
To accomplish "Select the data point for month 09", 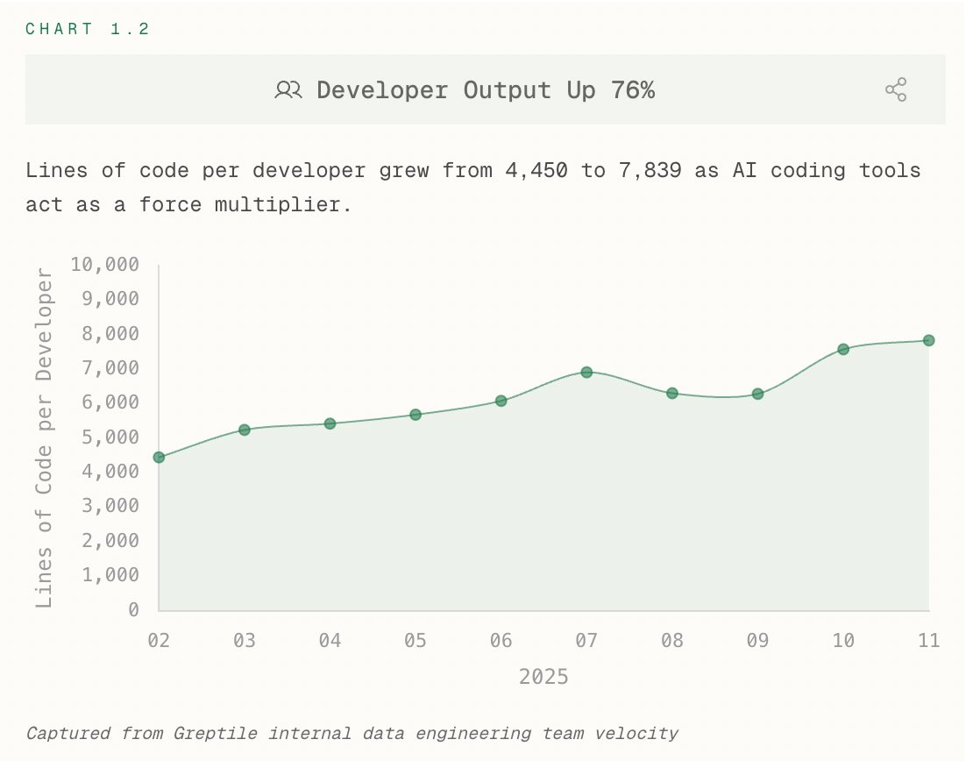I will pos(757,394).
